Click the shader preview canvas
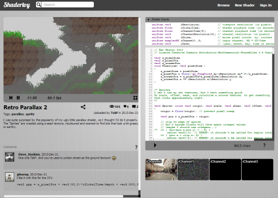Image resolution: width=278 pixels, height=198 pixels. [71, 55]
